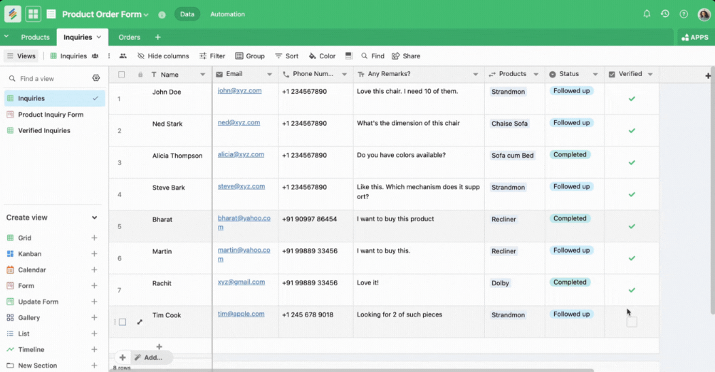Add a Form view
Viewport: 715px width, 372px height.
pos(94,285)
